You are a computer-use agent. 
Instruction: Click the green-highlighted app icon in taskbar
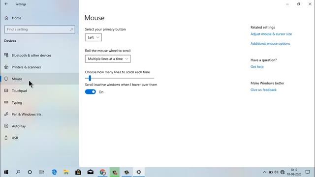tap(115, 172)
